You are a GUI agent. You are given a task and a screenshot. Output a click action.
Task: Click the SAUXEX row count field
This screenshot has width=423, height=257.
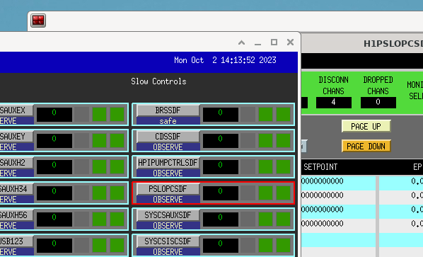[54, 115]
